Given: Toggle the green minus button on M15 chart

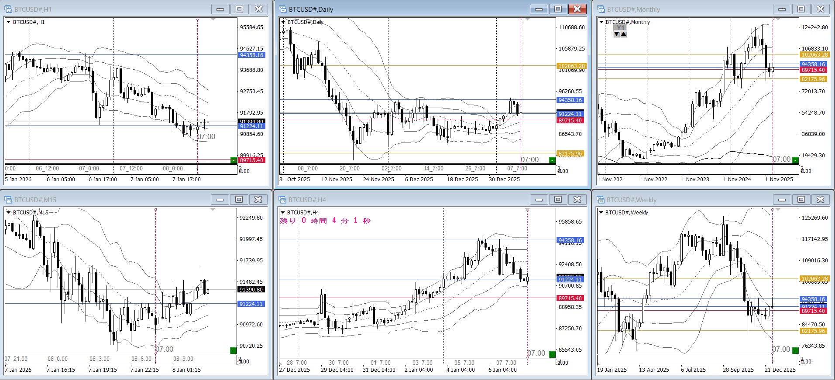Looking at the screenshot, I should click(233, 350).
